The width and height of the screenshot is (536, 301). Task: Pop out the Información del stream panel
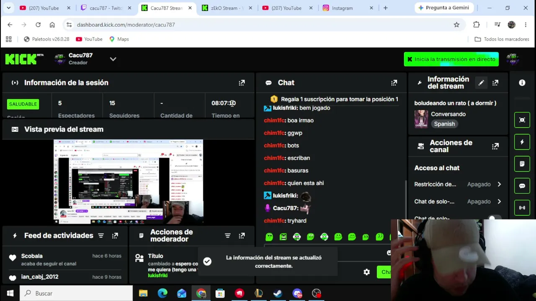(x=495, y=83)
